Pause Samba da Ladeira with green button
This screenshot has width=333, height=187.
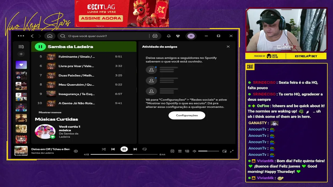click(40, 47)
